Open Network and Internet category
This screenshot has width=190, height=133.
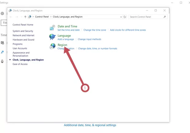click(x=23, y=35)
